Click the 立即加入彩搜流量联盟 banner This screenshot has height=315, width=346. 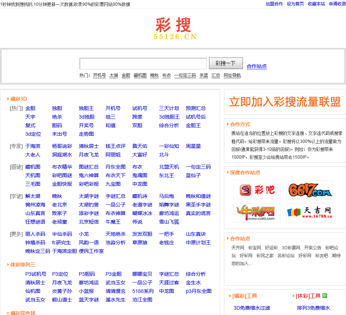(285, 102)
